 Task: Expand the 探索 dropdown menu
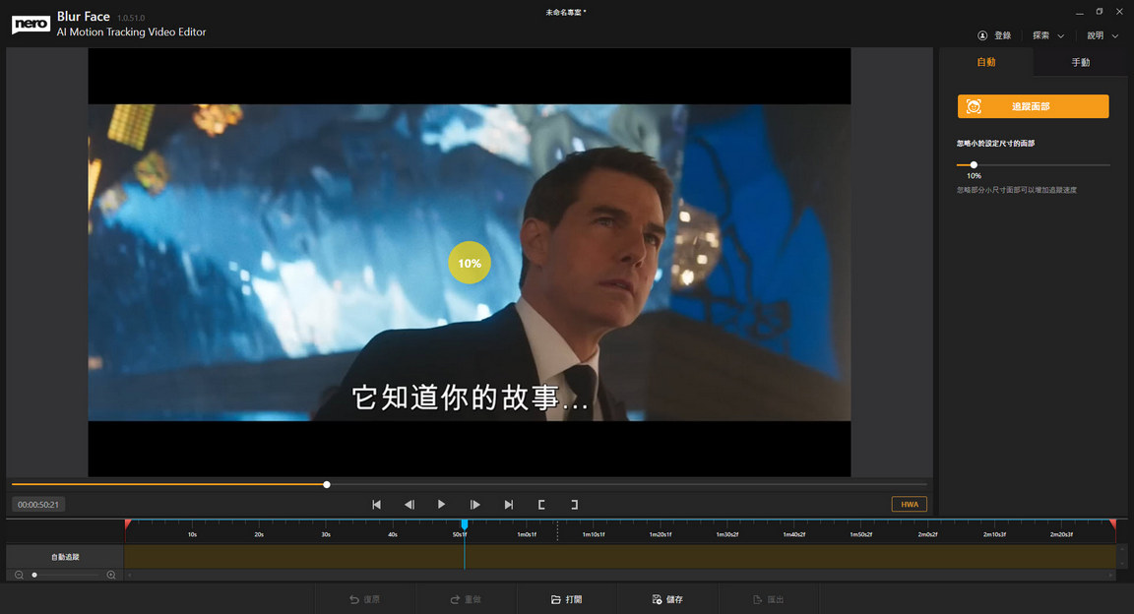pos(1048,35)
